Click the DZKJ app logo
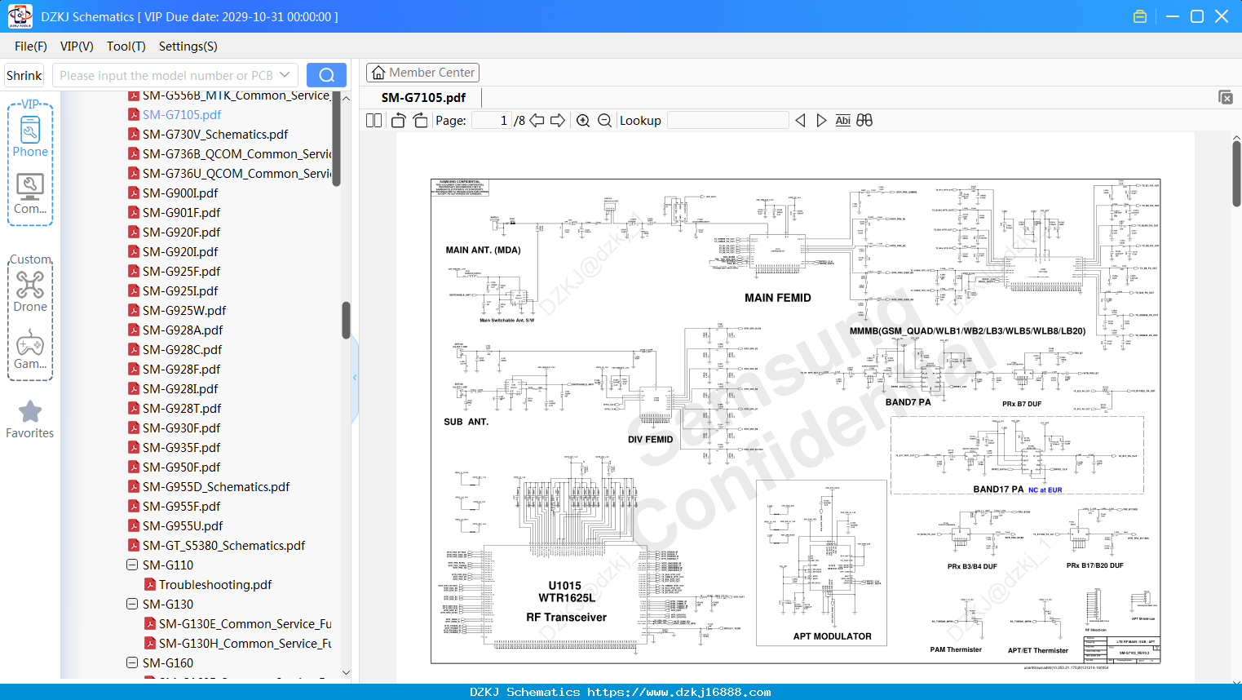 point(20,16)
